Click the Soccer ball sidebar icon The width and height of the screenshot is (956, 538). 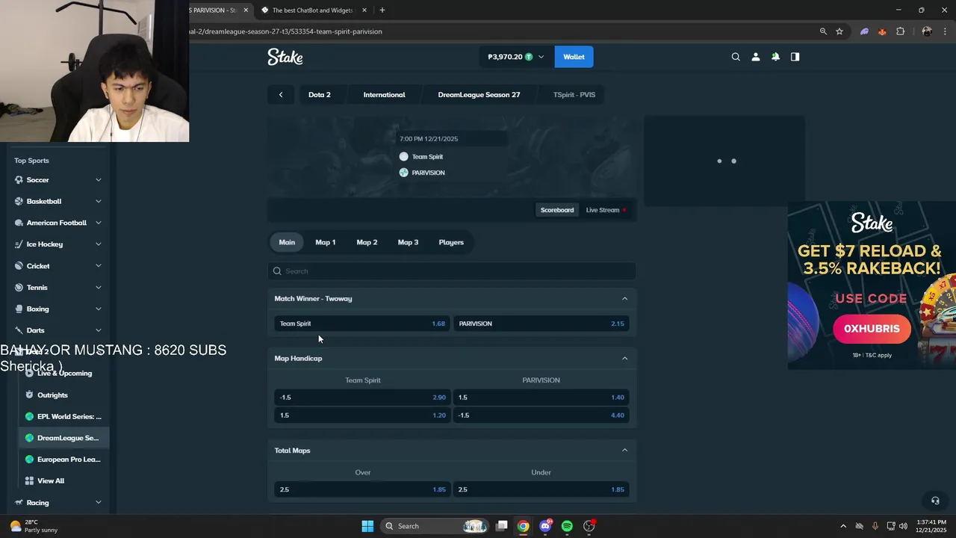pyautogui.click(x=19, y=180)
